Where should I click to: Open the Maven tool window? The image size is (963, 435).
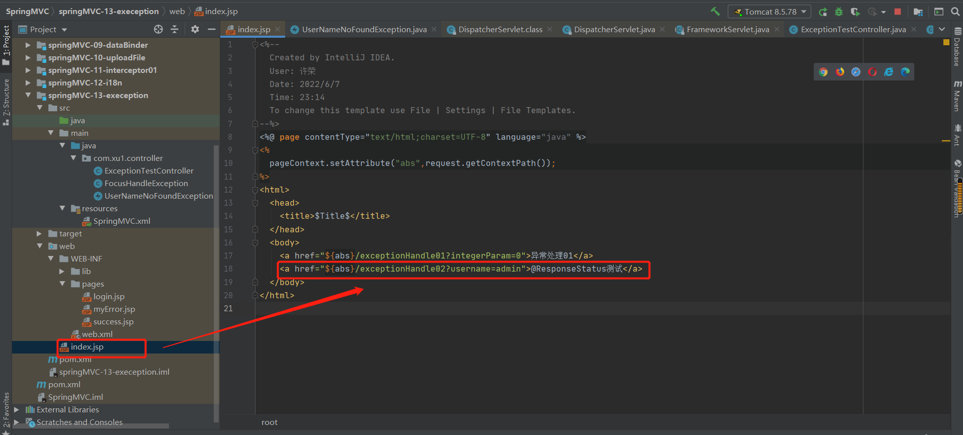(957, 95)
